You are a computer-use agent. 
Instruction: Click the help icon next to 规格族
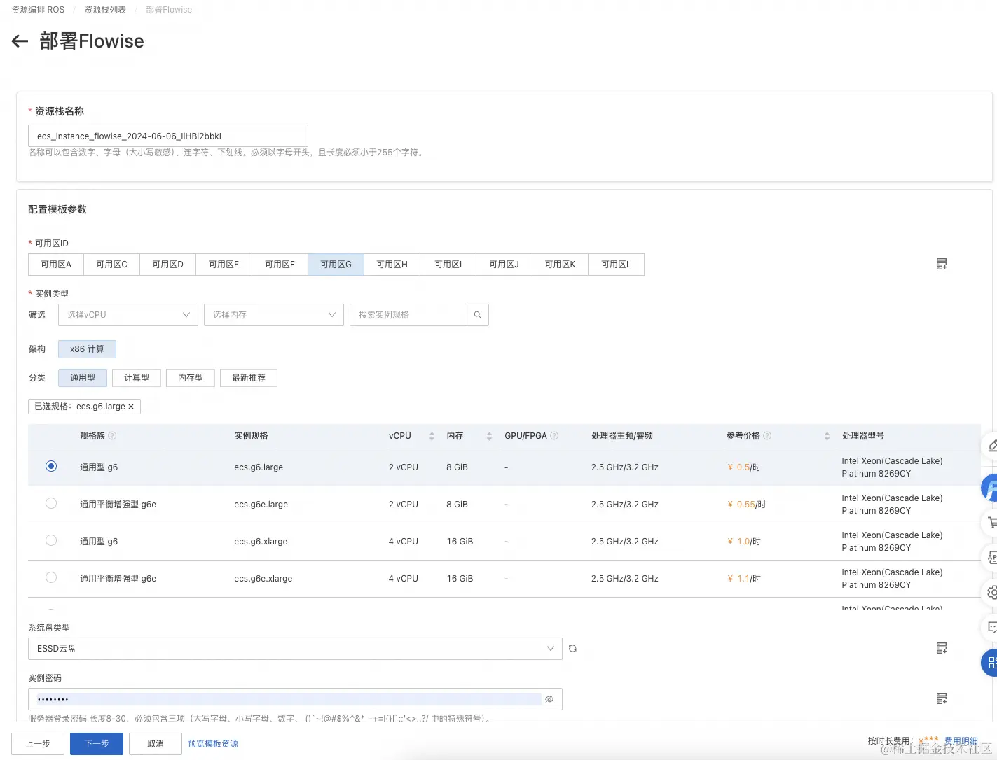[x=112, y=436]
